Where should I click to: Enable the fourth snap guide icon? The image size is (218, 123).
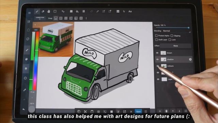(71, 18)
